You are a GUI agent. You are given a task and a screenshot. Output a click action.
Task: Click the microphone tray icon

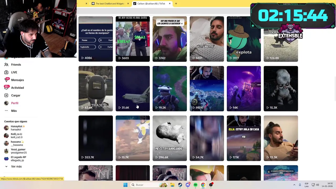click(x=300, y=185)
